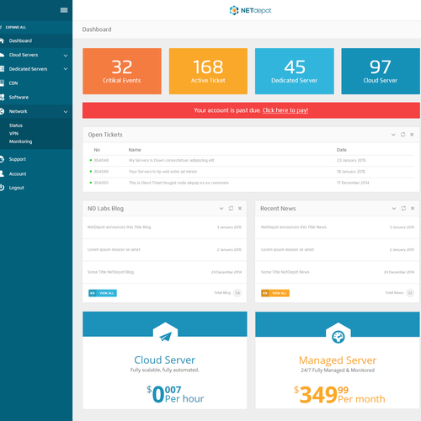421x421 pixels.
Task: Click the Support chat icon
Action: tap(2, 159)
